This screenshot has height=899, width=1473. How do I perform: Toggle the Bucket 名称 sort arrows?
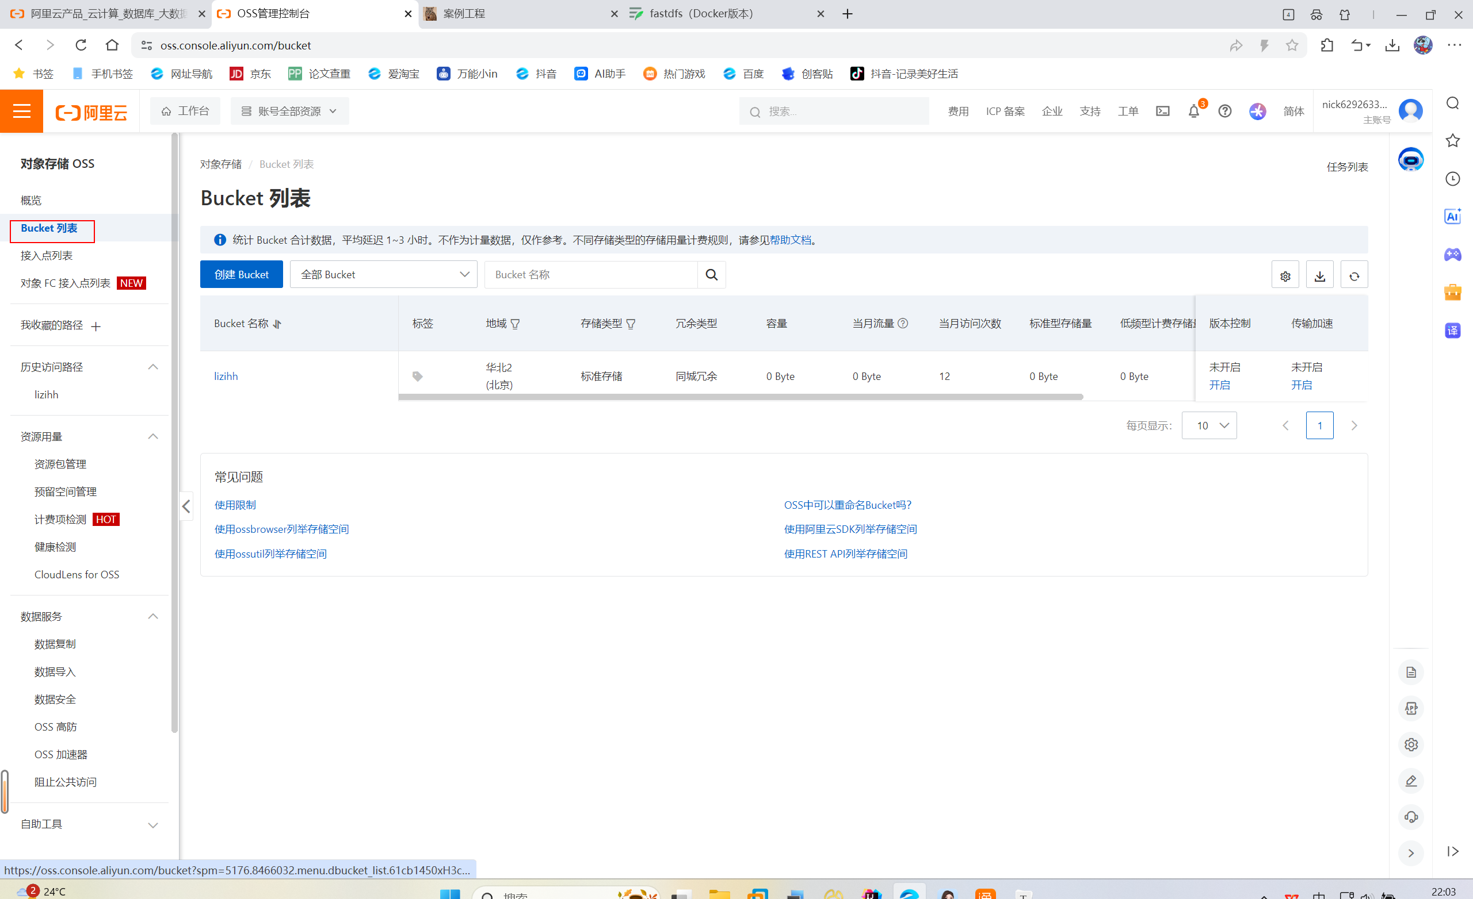coord(277,324)
